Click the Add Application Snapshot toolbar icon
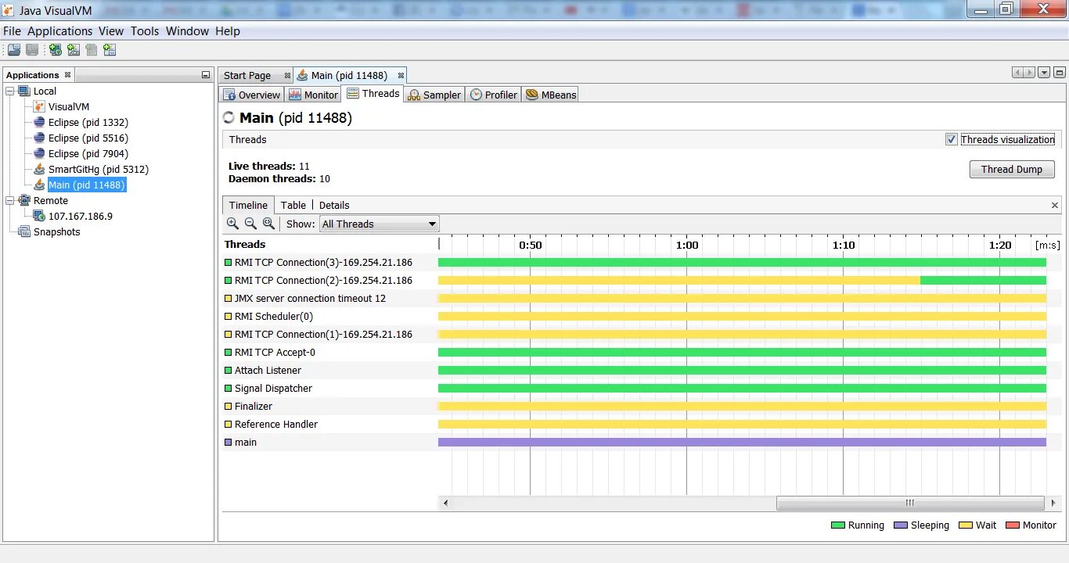 tap(110, 49)
